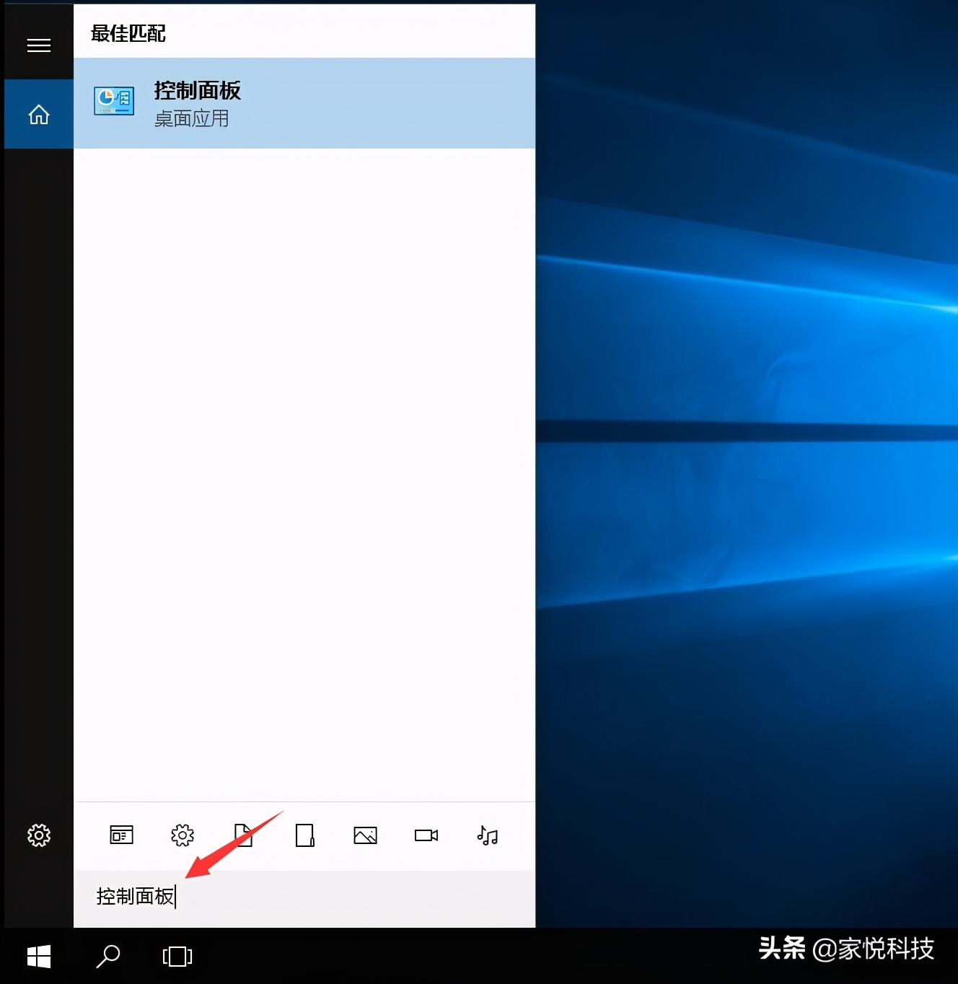958x984 pixels.
Task: Select the music search filter icon
Action: pyautogui.click(x=487, y=835)
